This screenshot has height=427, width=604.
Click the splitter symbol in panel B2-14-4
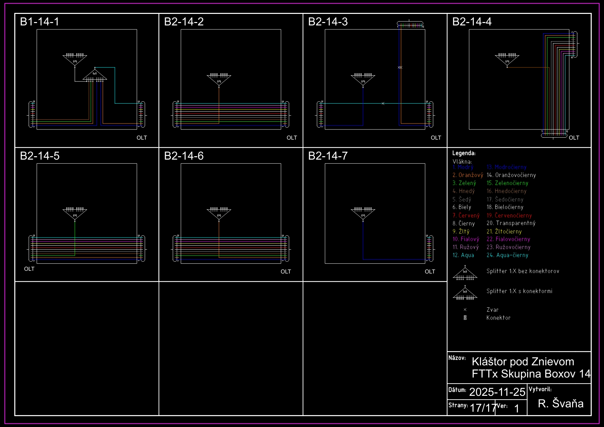(507, 60)
